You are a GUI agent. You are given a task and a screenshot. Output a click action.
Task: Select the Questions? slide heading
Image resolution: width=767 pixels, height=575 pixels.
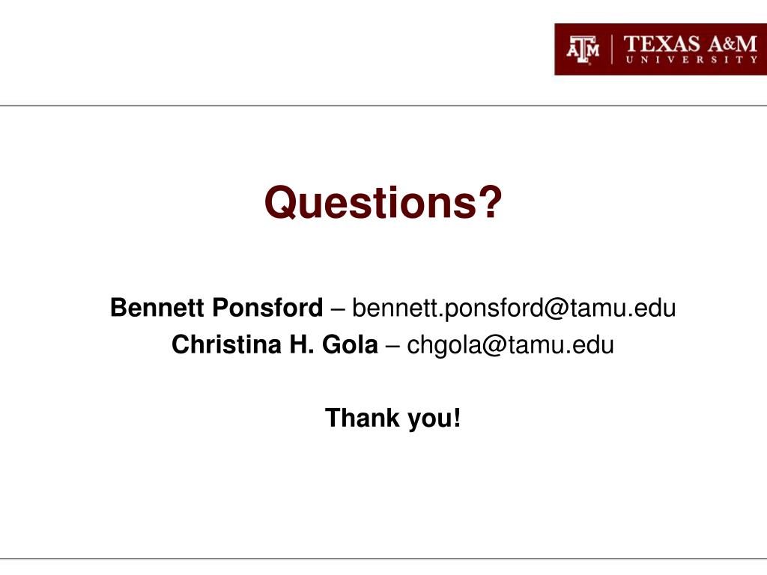pyautogui.click(x=383, y=202)
